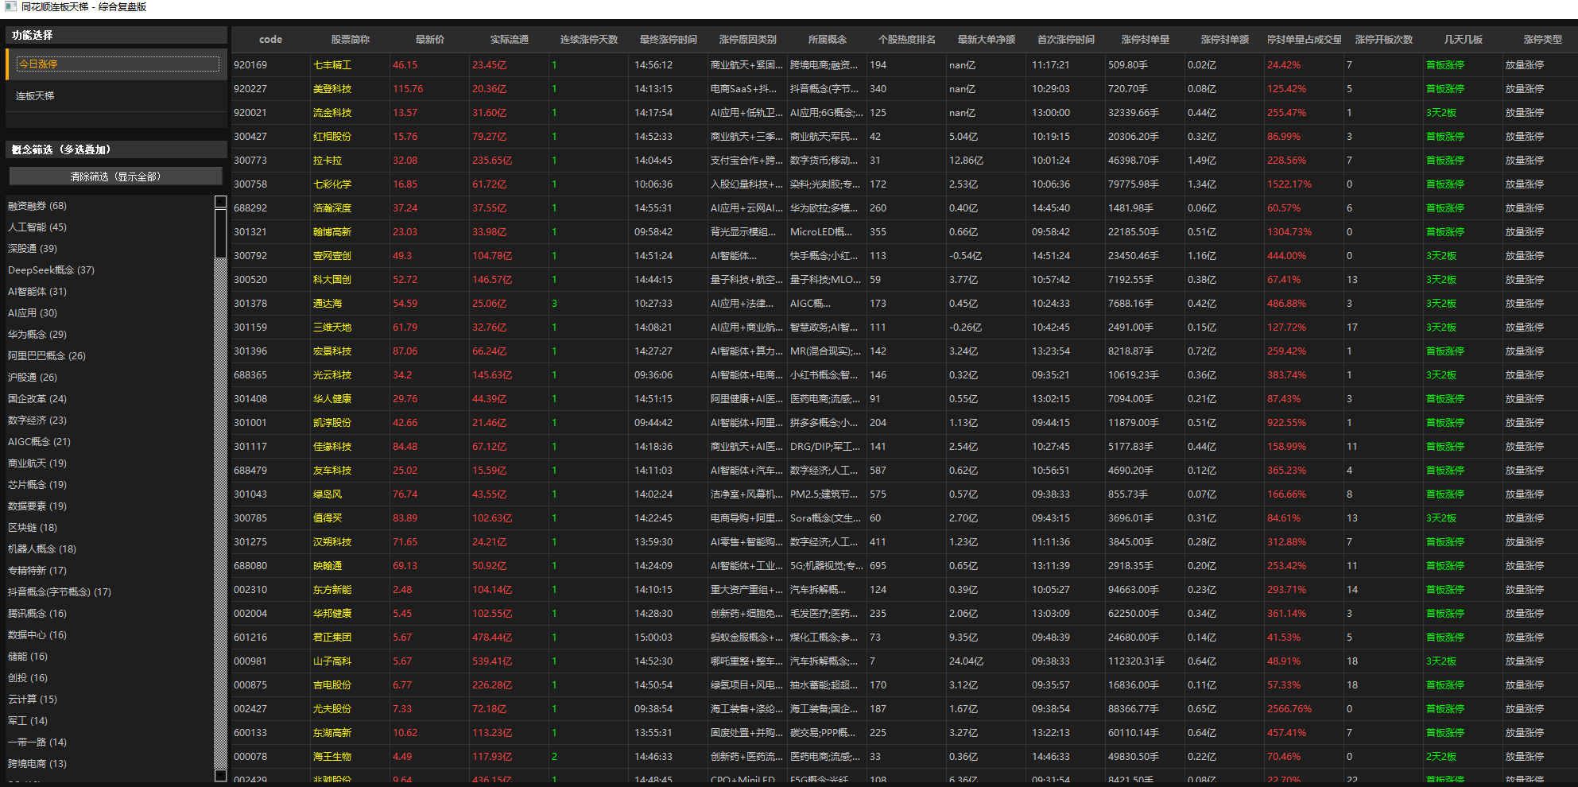Choose the 数据要素 (19) concept

pyautogui.click(x=37, y=506)
